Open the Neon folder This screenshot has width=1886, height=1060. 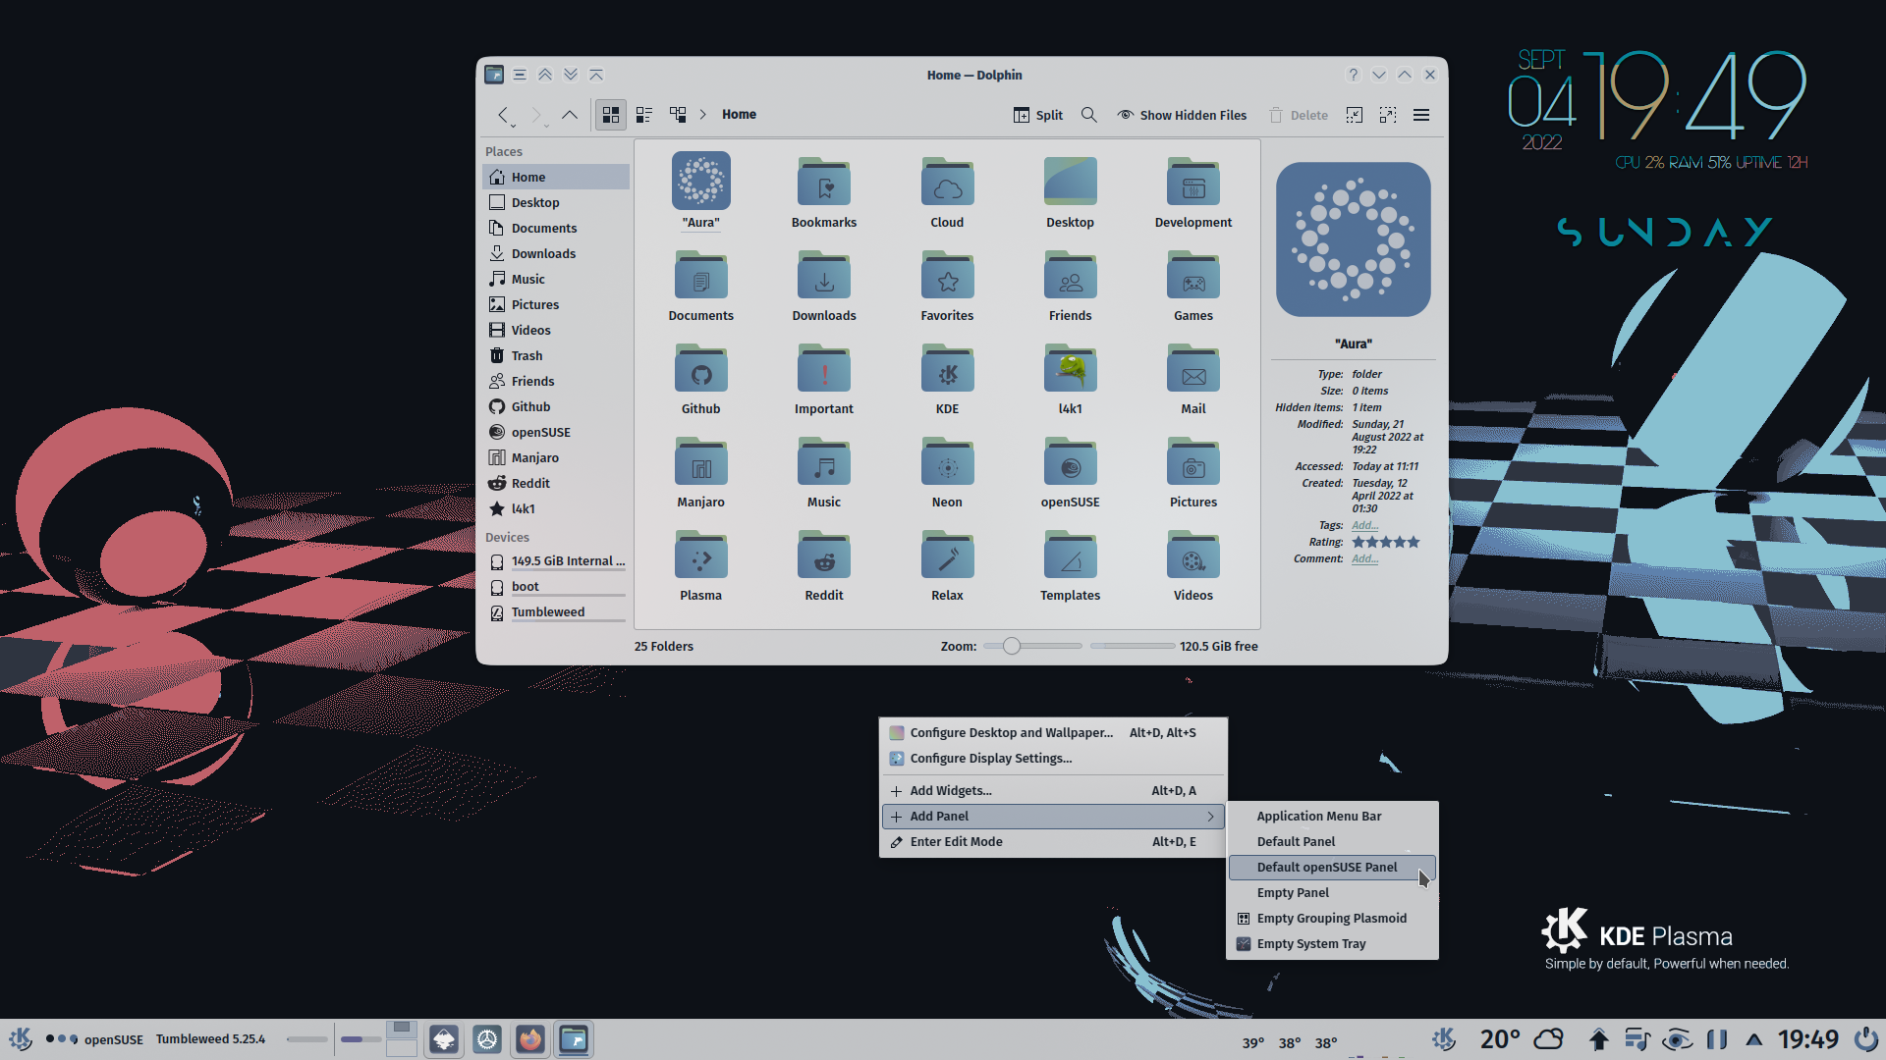tap(947, 472)
